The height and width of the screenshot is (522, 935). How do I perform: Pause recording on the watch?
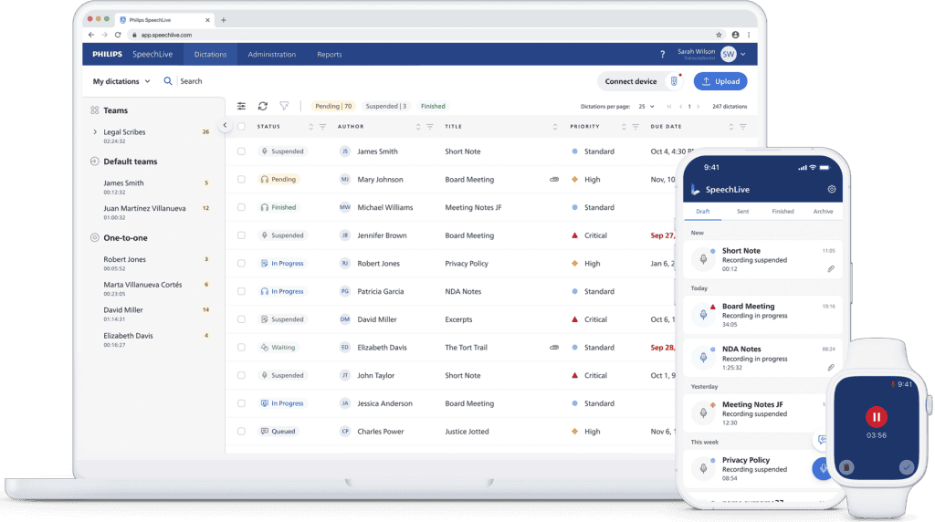pos(876,416)
